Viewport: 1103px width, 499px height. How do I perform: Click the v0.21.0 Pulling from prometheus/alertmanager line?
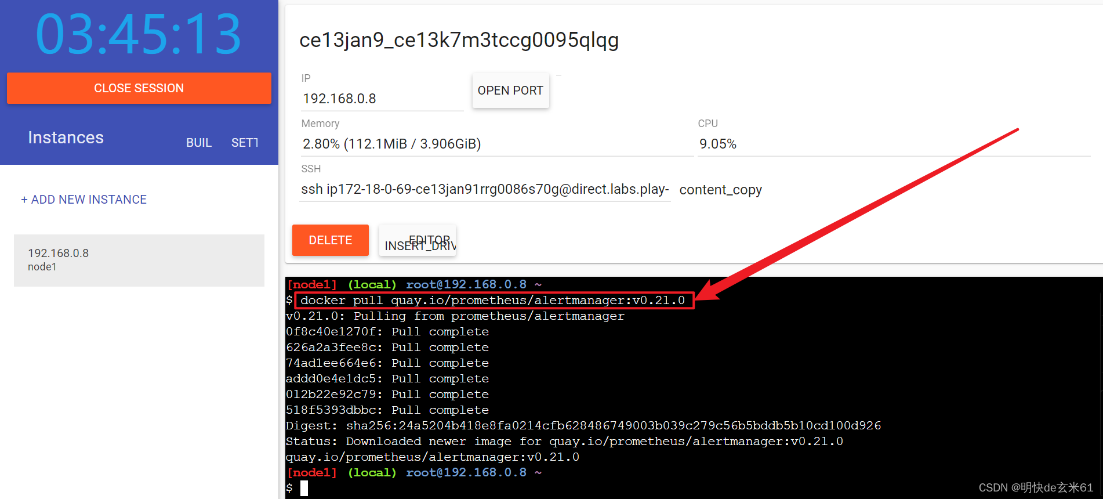tap(455, 316)
